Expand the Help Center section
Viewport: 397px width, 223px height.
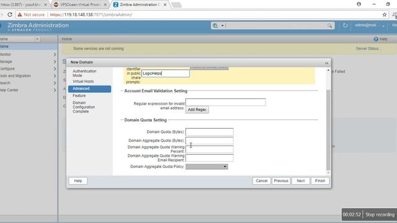55,90
